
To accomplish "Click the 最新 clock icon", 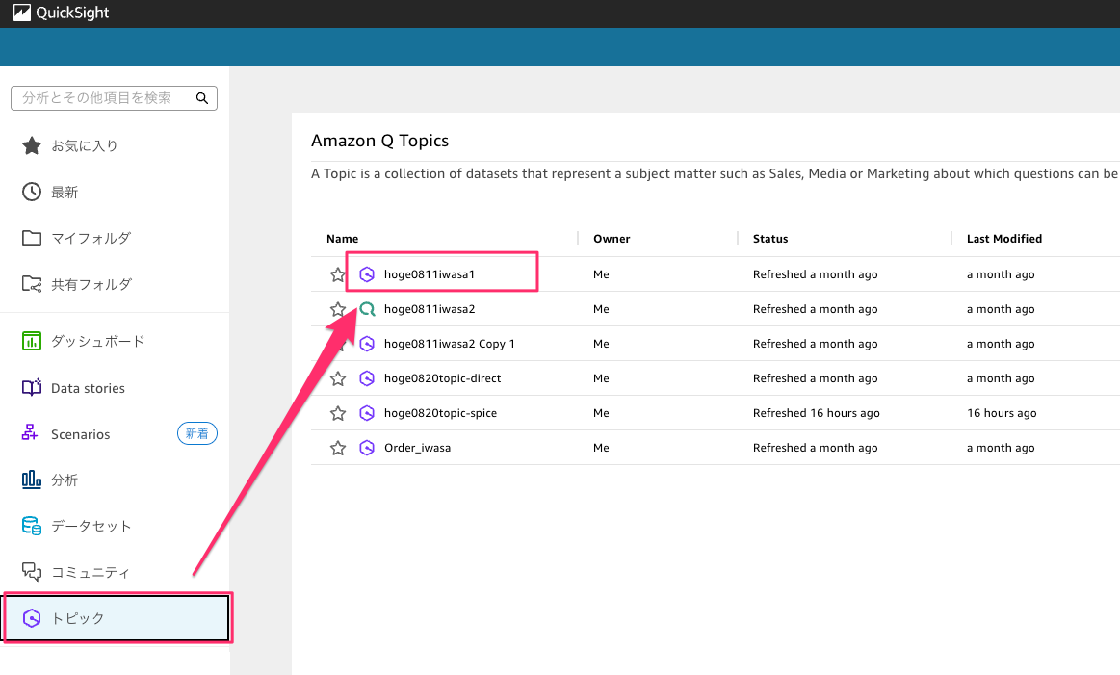I will pos(32,193).
